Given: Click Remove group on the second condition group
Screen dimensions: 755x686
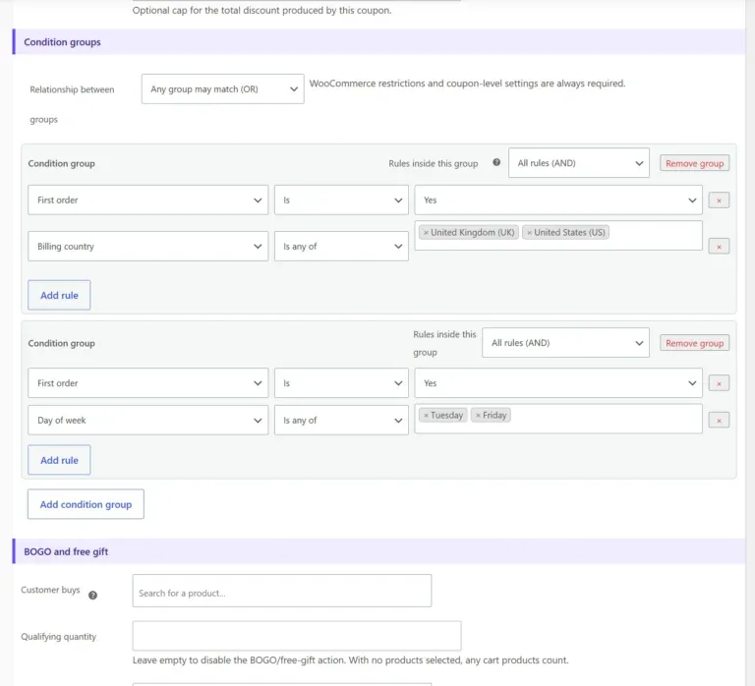Looking at the screenshot, I should (694, 343).
